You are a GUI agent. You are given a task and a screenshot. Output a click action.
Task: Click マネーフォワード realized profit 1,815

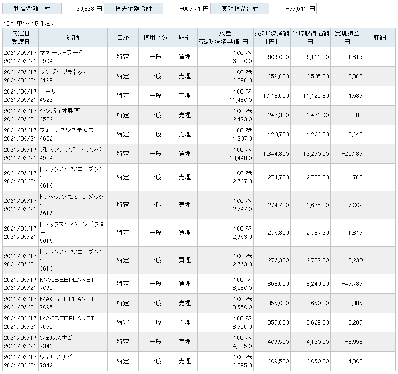355,57
